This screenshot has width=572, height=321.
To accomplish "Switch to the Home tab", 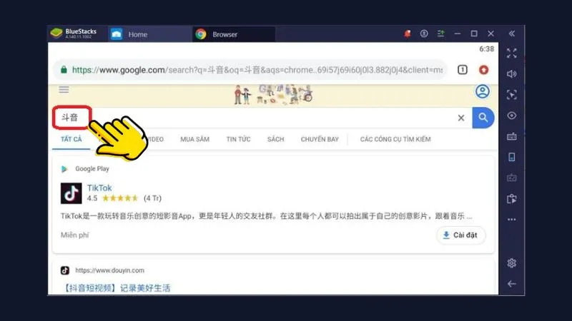I will [x=149, y=34].
